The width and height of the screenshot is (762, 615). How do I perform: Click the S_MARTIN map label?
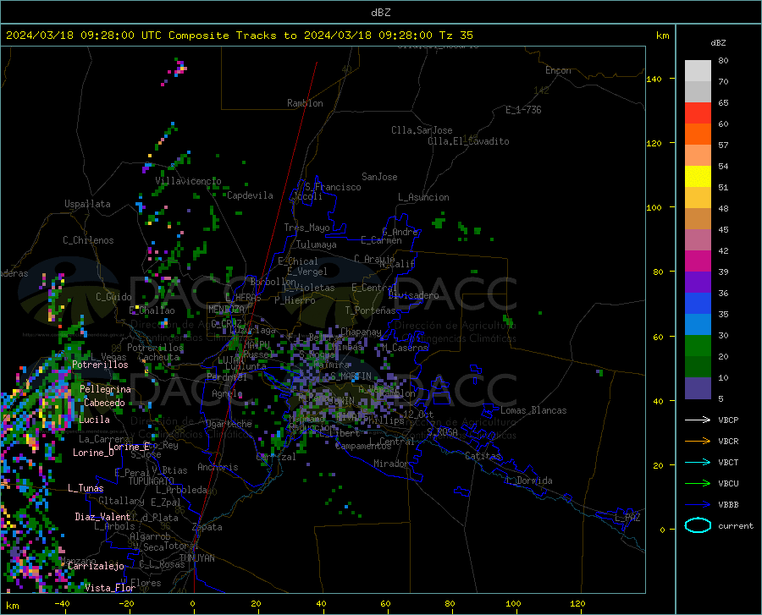351,376
